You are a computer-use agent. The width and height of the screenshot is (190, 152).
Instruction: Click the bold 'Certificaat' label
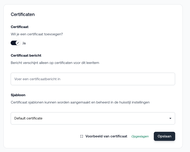point(20,27)
